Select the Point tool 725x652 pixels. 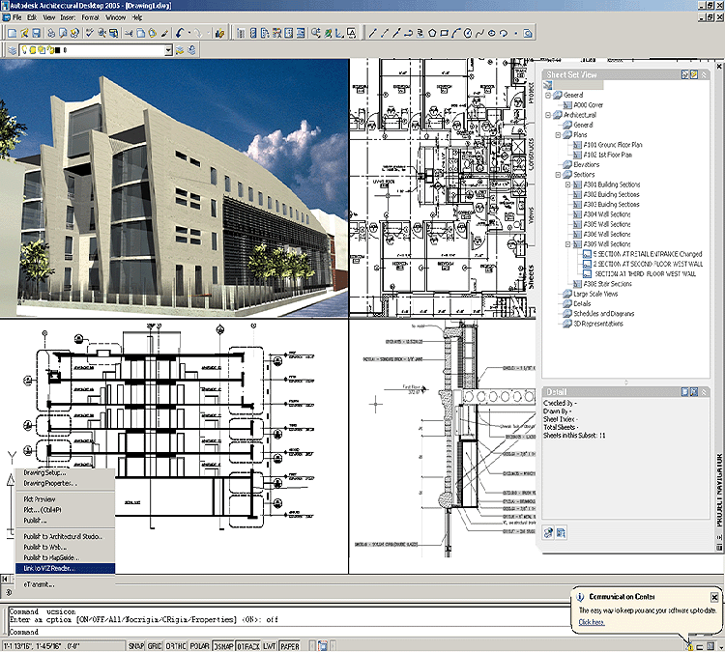coord(515,33)
